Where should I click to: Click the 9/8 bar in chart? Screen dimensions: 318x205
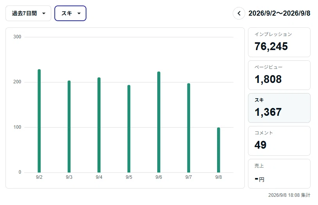(218, 150)
